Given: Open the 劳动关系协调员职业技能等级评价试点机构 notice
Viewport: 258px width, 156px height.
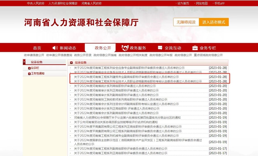Looking at the screenshot, I should pos(116,122).
